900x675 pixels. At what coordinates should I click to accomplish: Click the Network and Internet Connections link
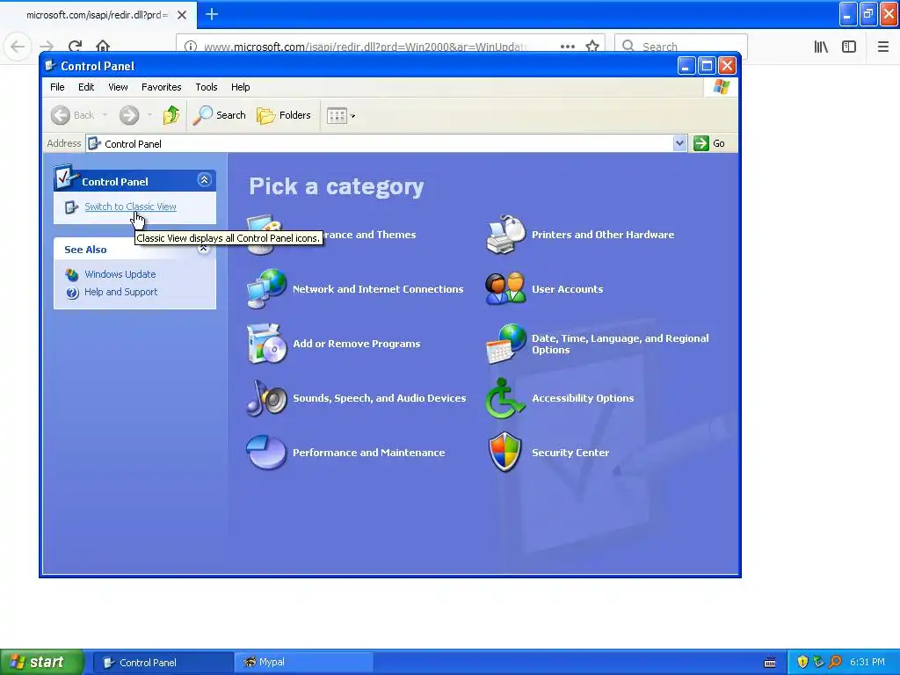(378, 289)
